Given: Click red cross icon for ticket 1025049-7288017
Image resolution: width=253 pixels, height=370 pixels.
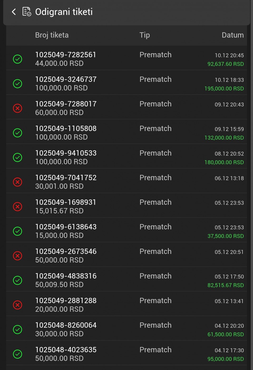Looking at the screenshot, I should (18, 108).
